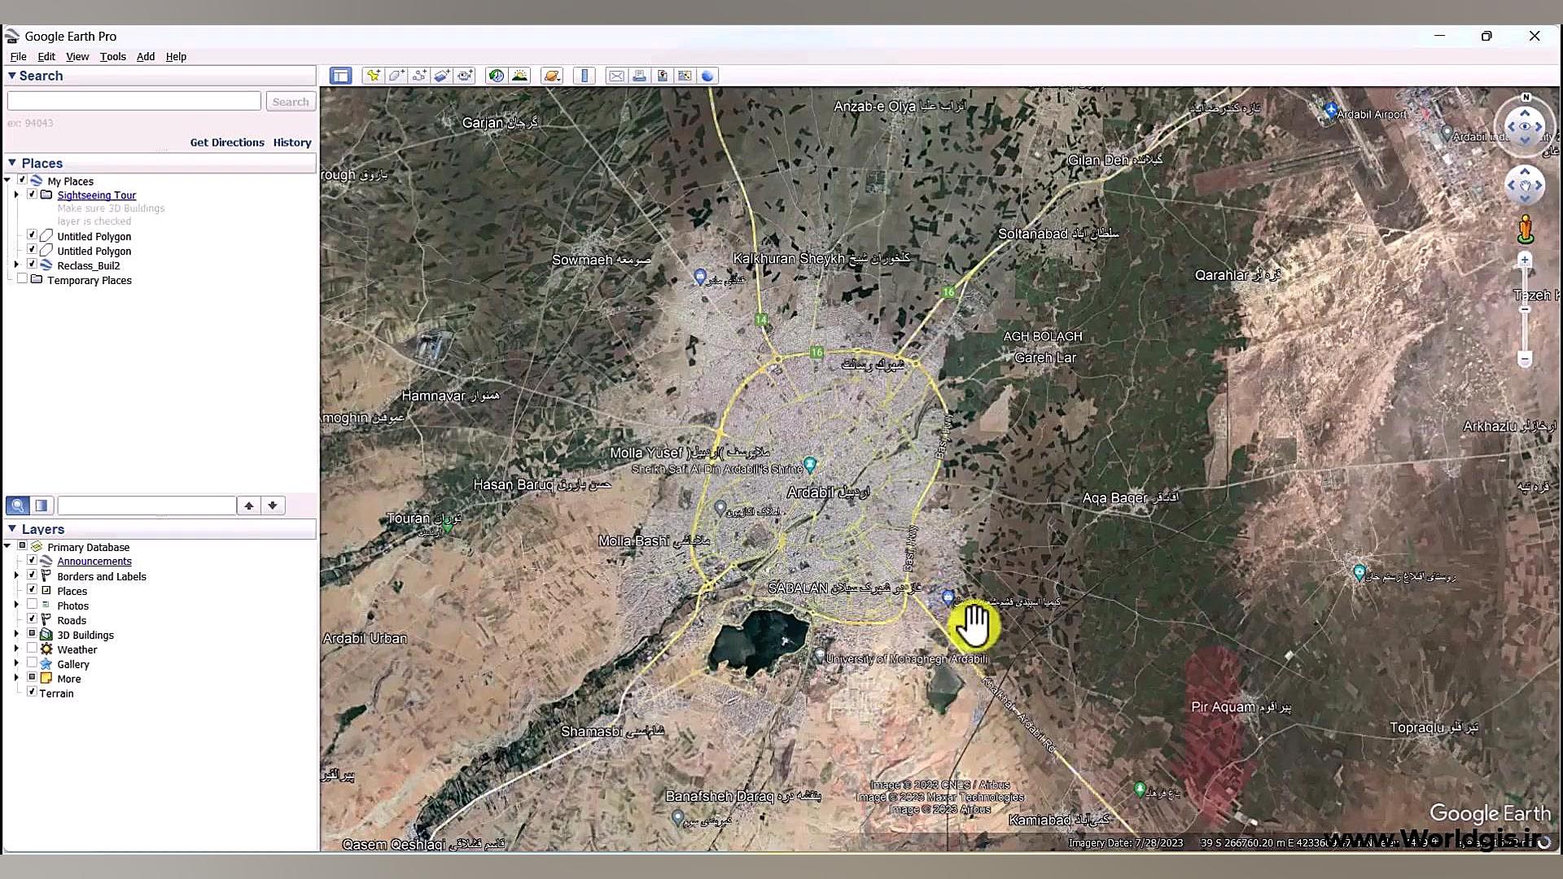This screenshot has width=1563, height=879.
Task: Disable the Borders and Labels layer
Action: pyautogui.click(x=32, y=575)
